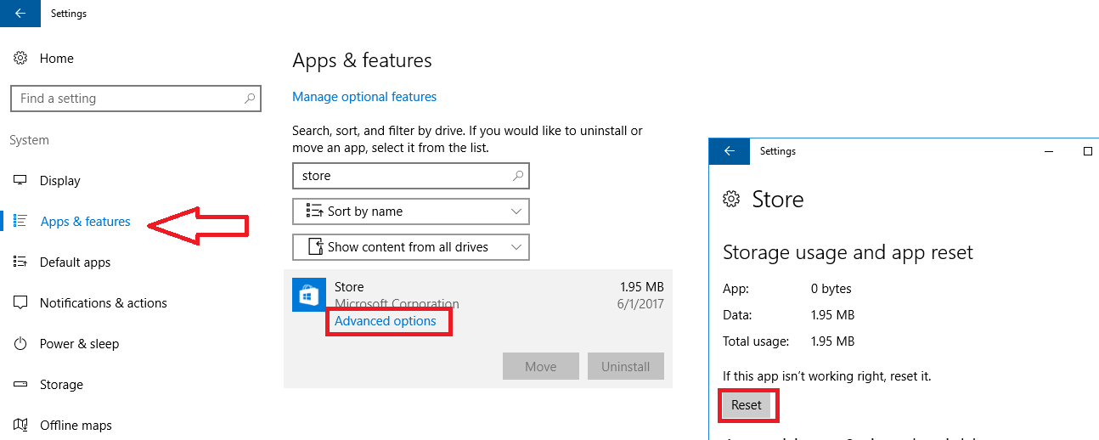Click the magnifier in Find a setting
Viewport: 1099px width, 440px height.
(249, 99)
